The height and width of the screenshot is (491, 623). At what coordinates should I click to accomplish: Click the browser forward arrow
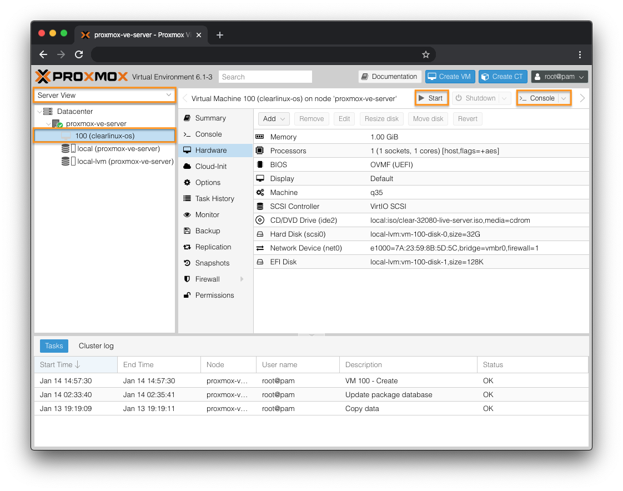[61, 54]
